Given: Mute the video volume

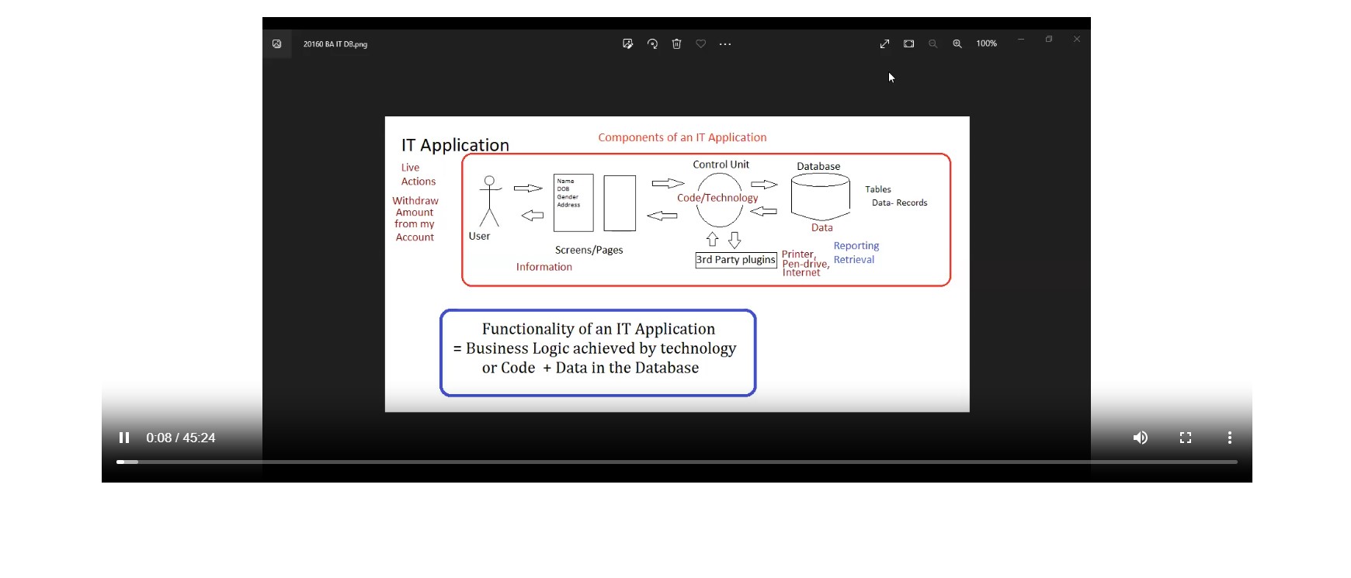Looking at the screenshot, I should coord(1140,438).
